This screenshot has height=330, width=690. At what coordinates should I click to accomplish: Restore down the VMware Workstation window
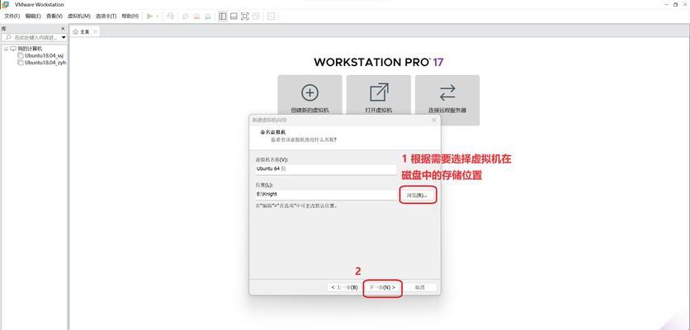click(675, 4)
